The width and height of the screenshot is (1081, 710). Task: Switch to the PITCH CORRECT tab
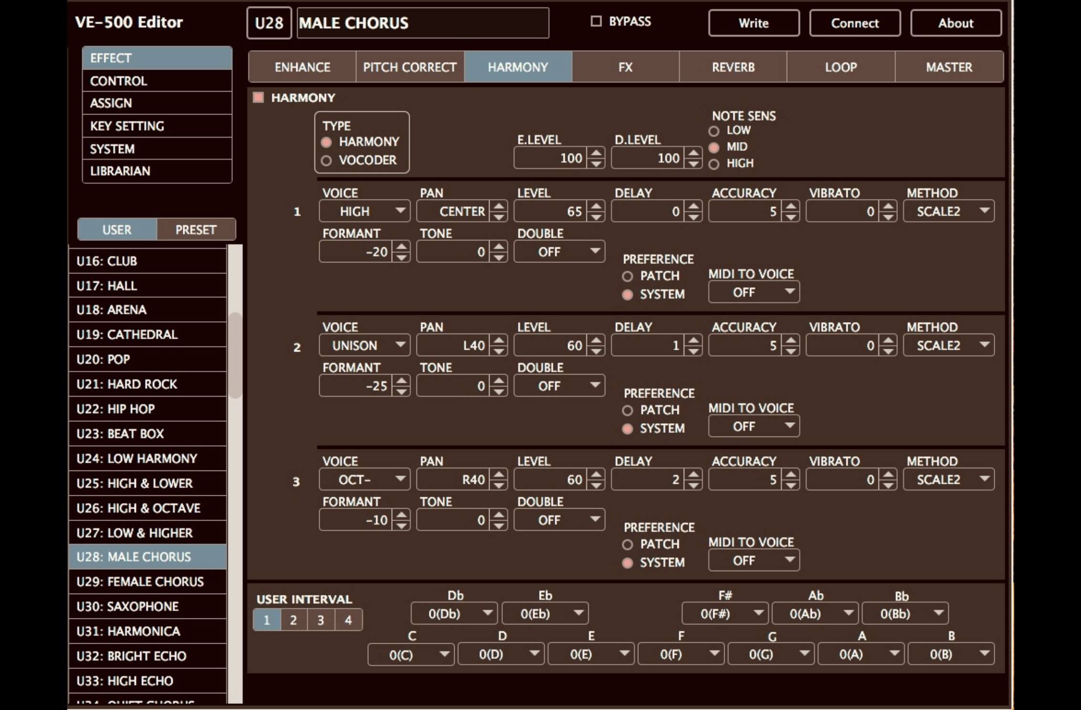click(410, 67)
